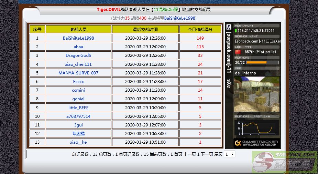Click the GameTracker logo at banner bottom
This screenshot has width=318, height=174.
[257, 143]
